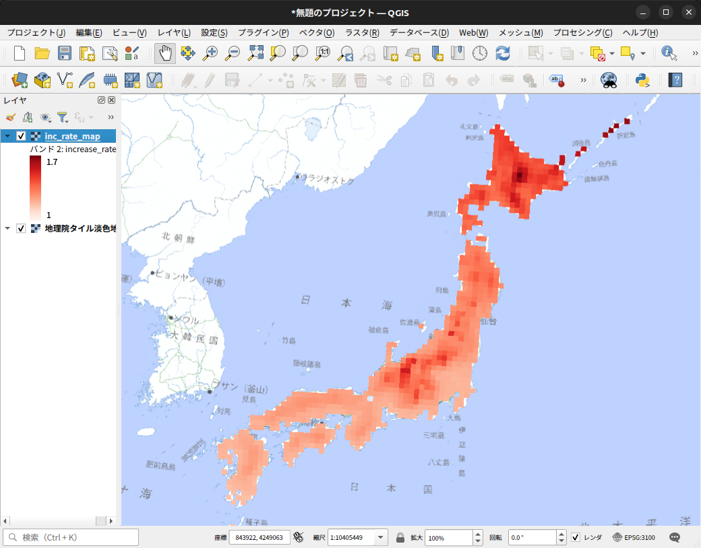The image size is (701, 548).
Task: Click the 検索 locator search field
Action: [71, 537]
